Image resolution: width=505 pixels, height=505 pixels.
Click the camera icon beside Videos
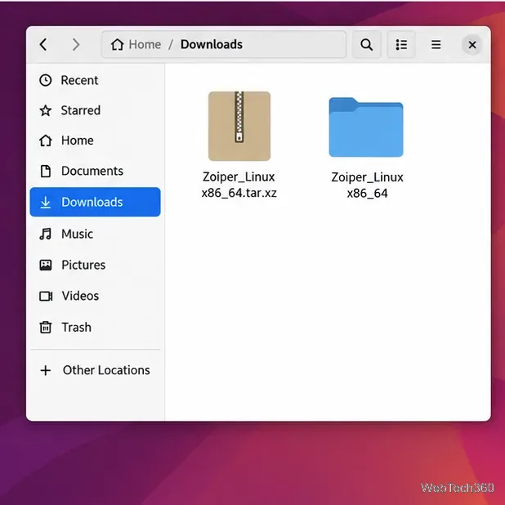pyautogui.click(x=46, y=296)
